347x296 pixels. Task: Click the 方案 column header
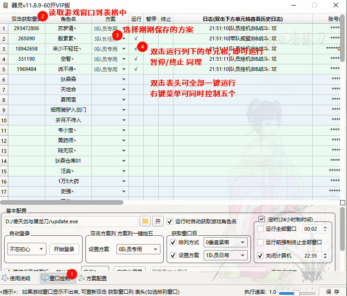coord(110,19)
